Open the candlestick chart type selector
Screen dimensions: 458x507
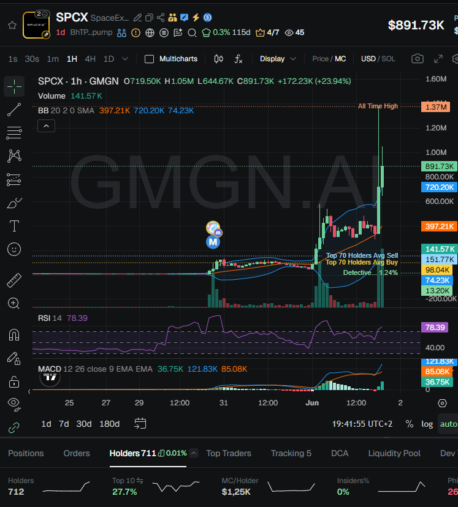[219, 59]
